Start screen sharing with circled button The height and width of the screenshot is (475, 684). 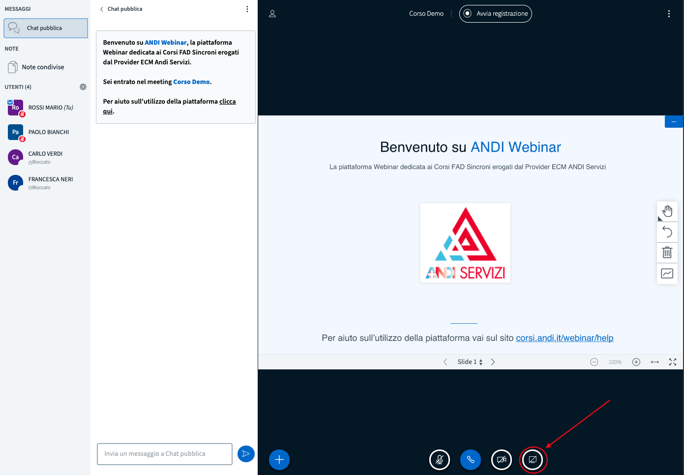click(x=533, y=460)
